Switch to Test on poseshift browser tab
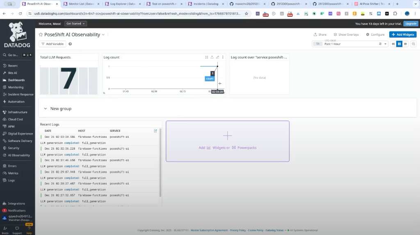This screenshot has width=420, height=235. point(164,4)
